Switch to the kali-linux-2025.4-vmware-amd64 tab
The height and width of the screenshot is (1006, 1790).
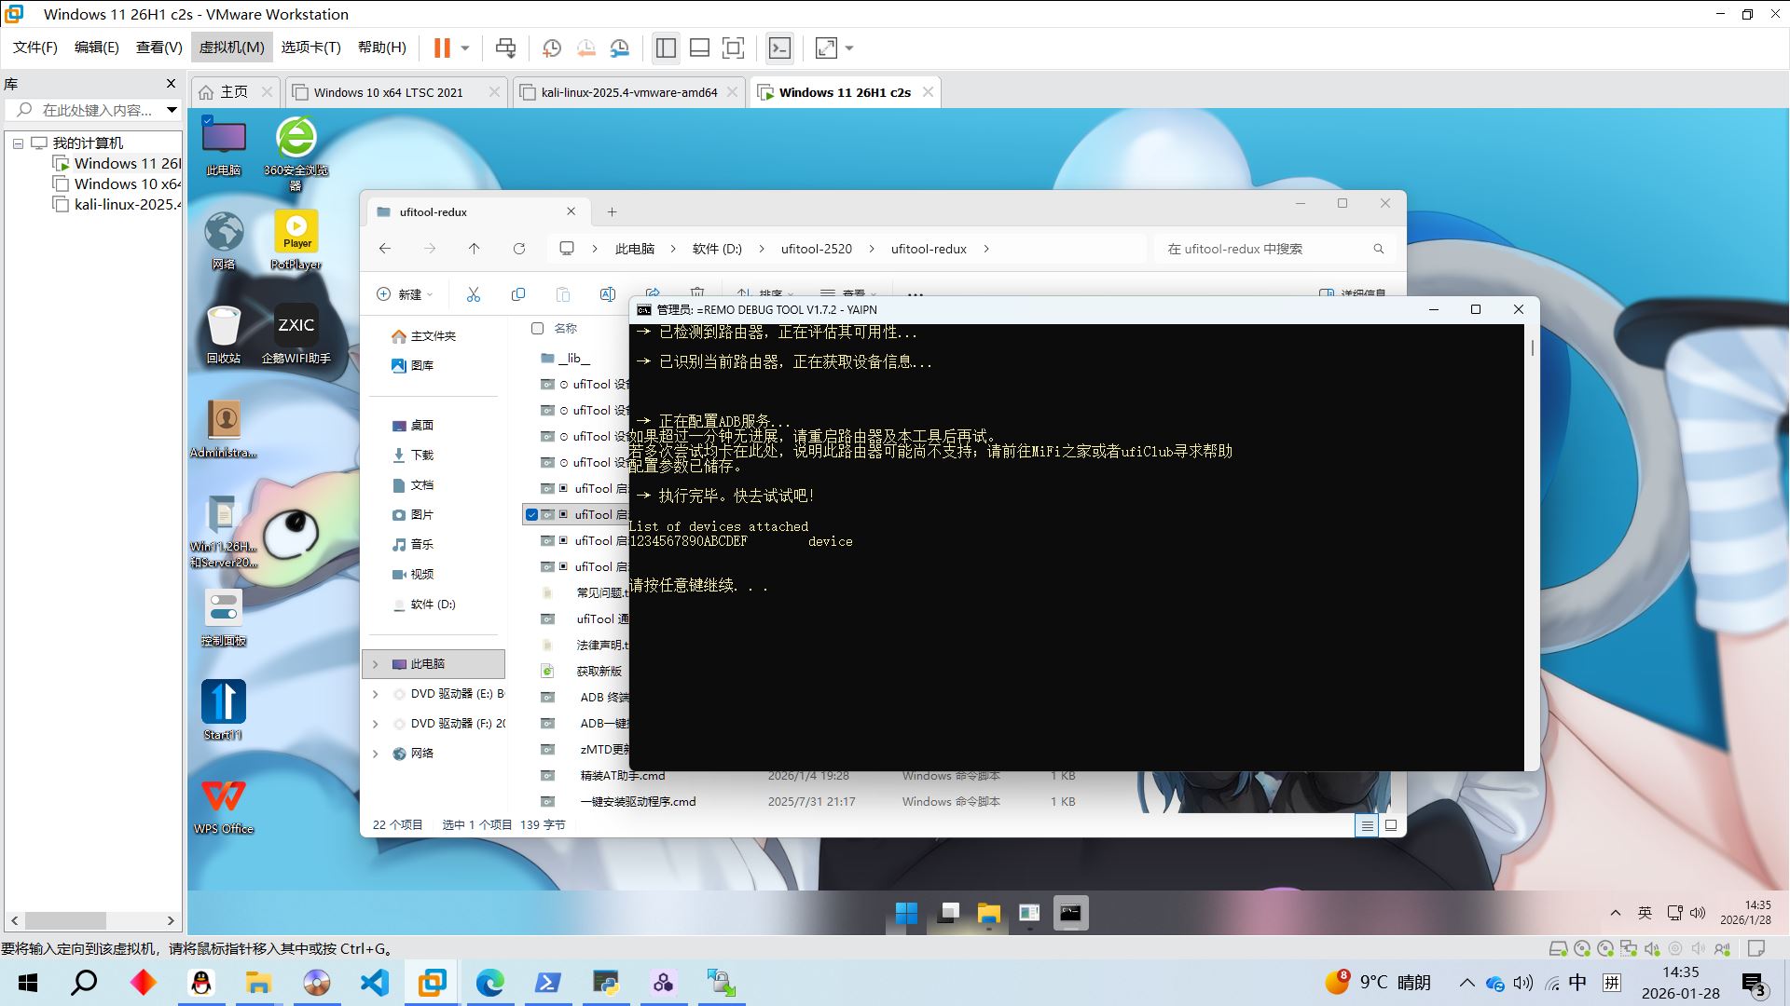point(628,92)
